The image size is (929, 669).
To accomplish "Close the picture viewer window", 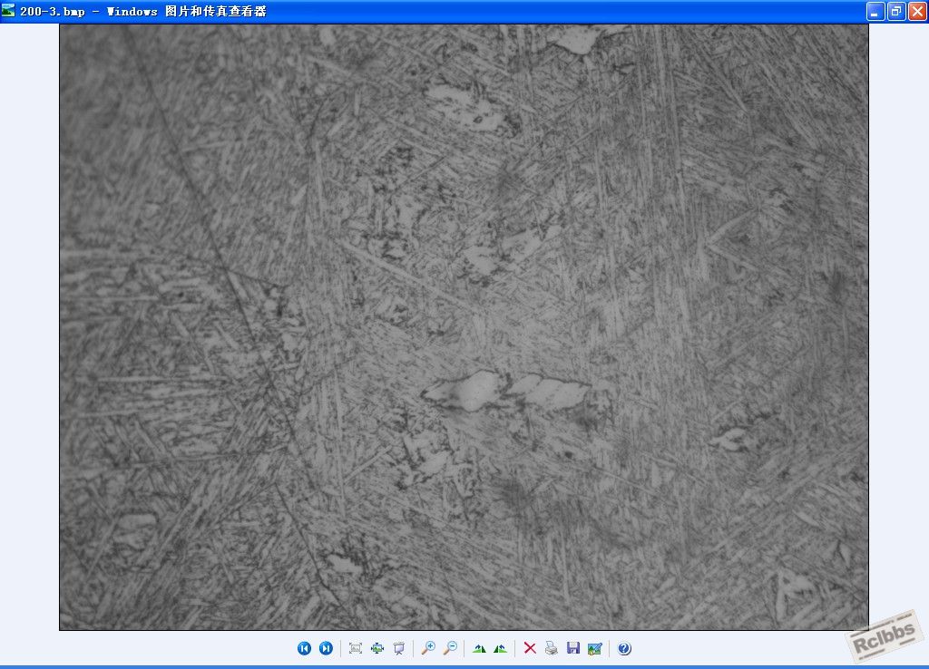I will 917,11.
